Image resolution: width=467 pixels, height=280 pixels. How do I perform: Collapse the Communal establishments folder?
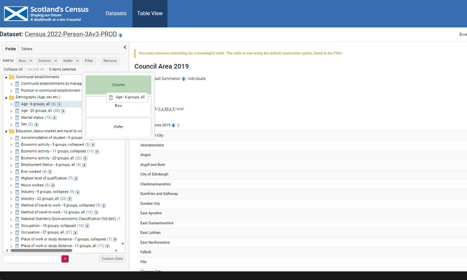tap(6, 77)
